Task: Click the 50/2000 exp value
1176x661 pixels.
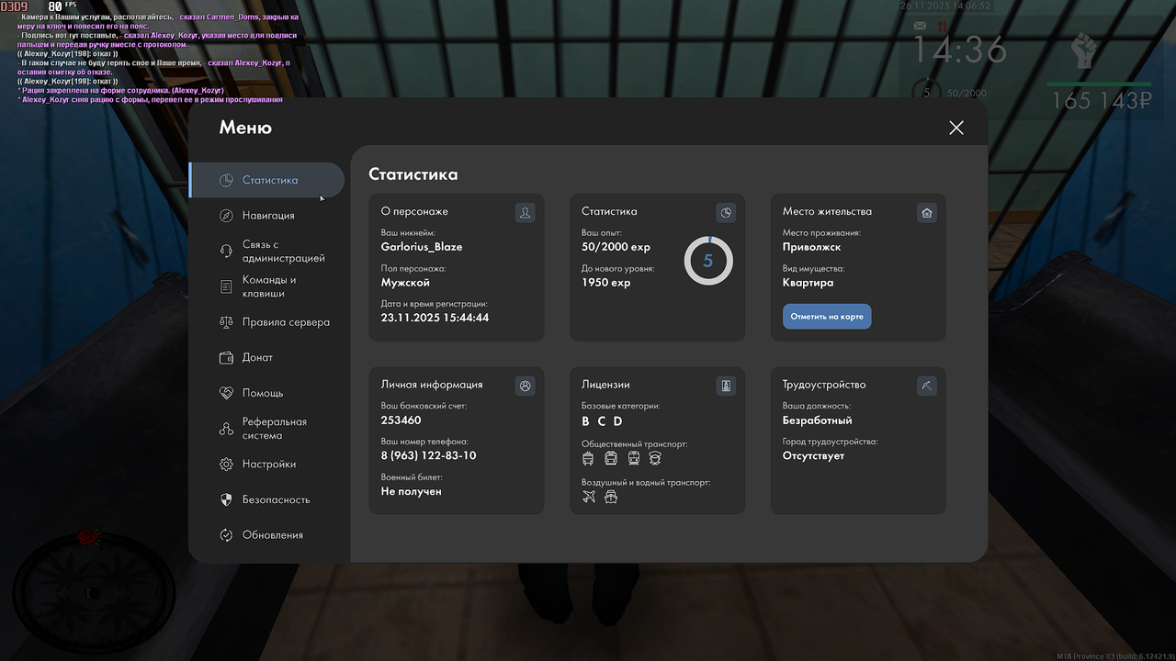Action: 616,247
